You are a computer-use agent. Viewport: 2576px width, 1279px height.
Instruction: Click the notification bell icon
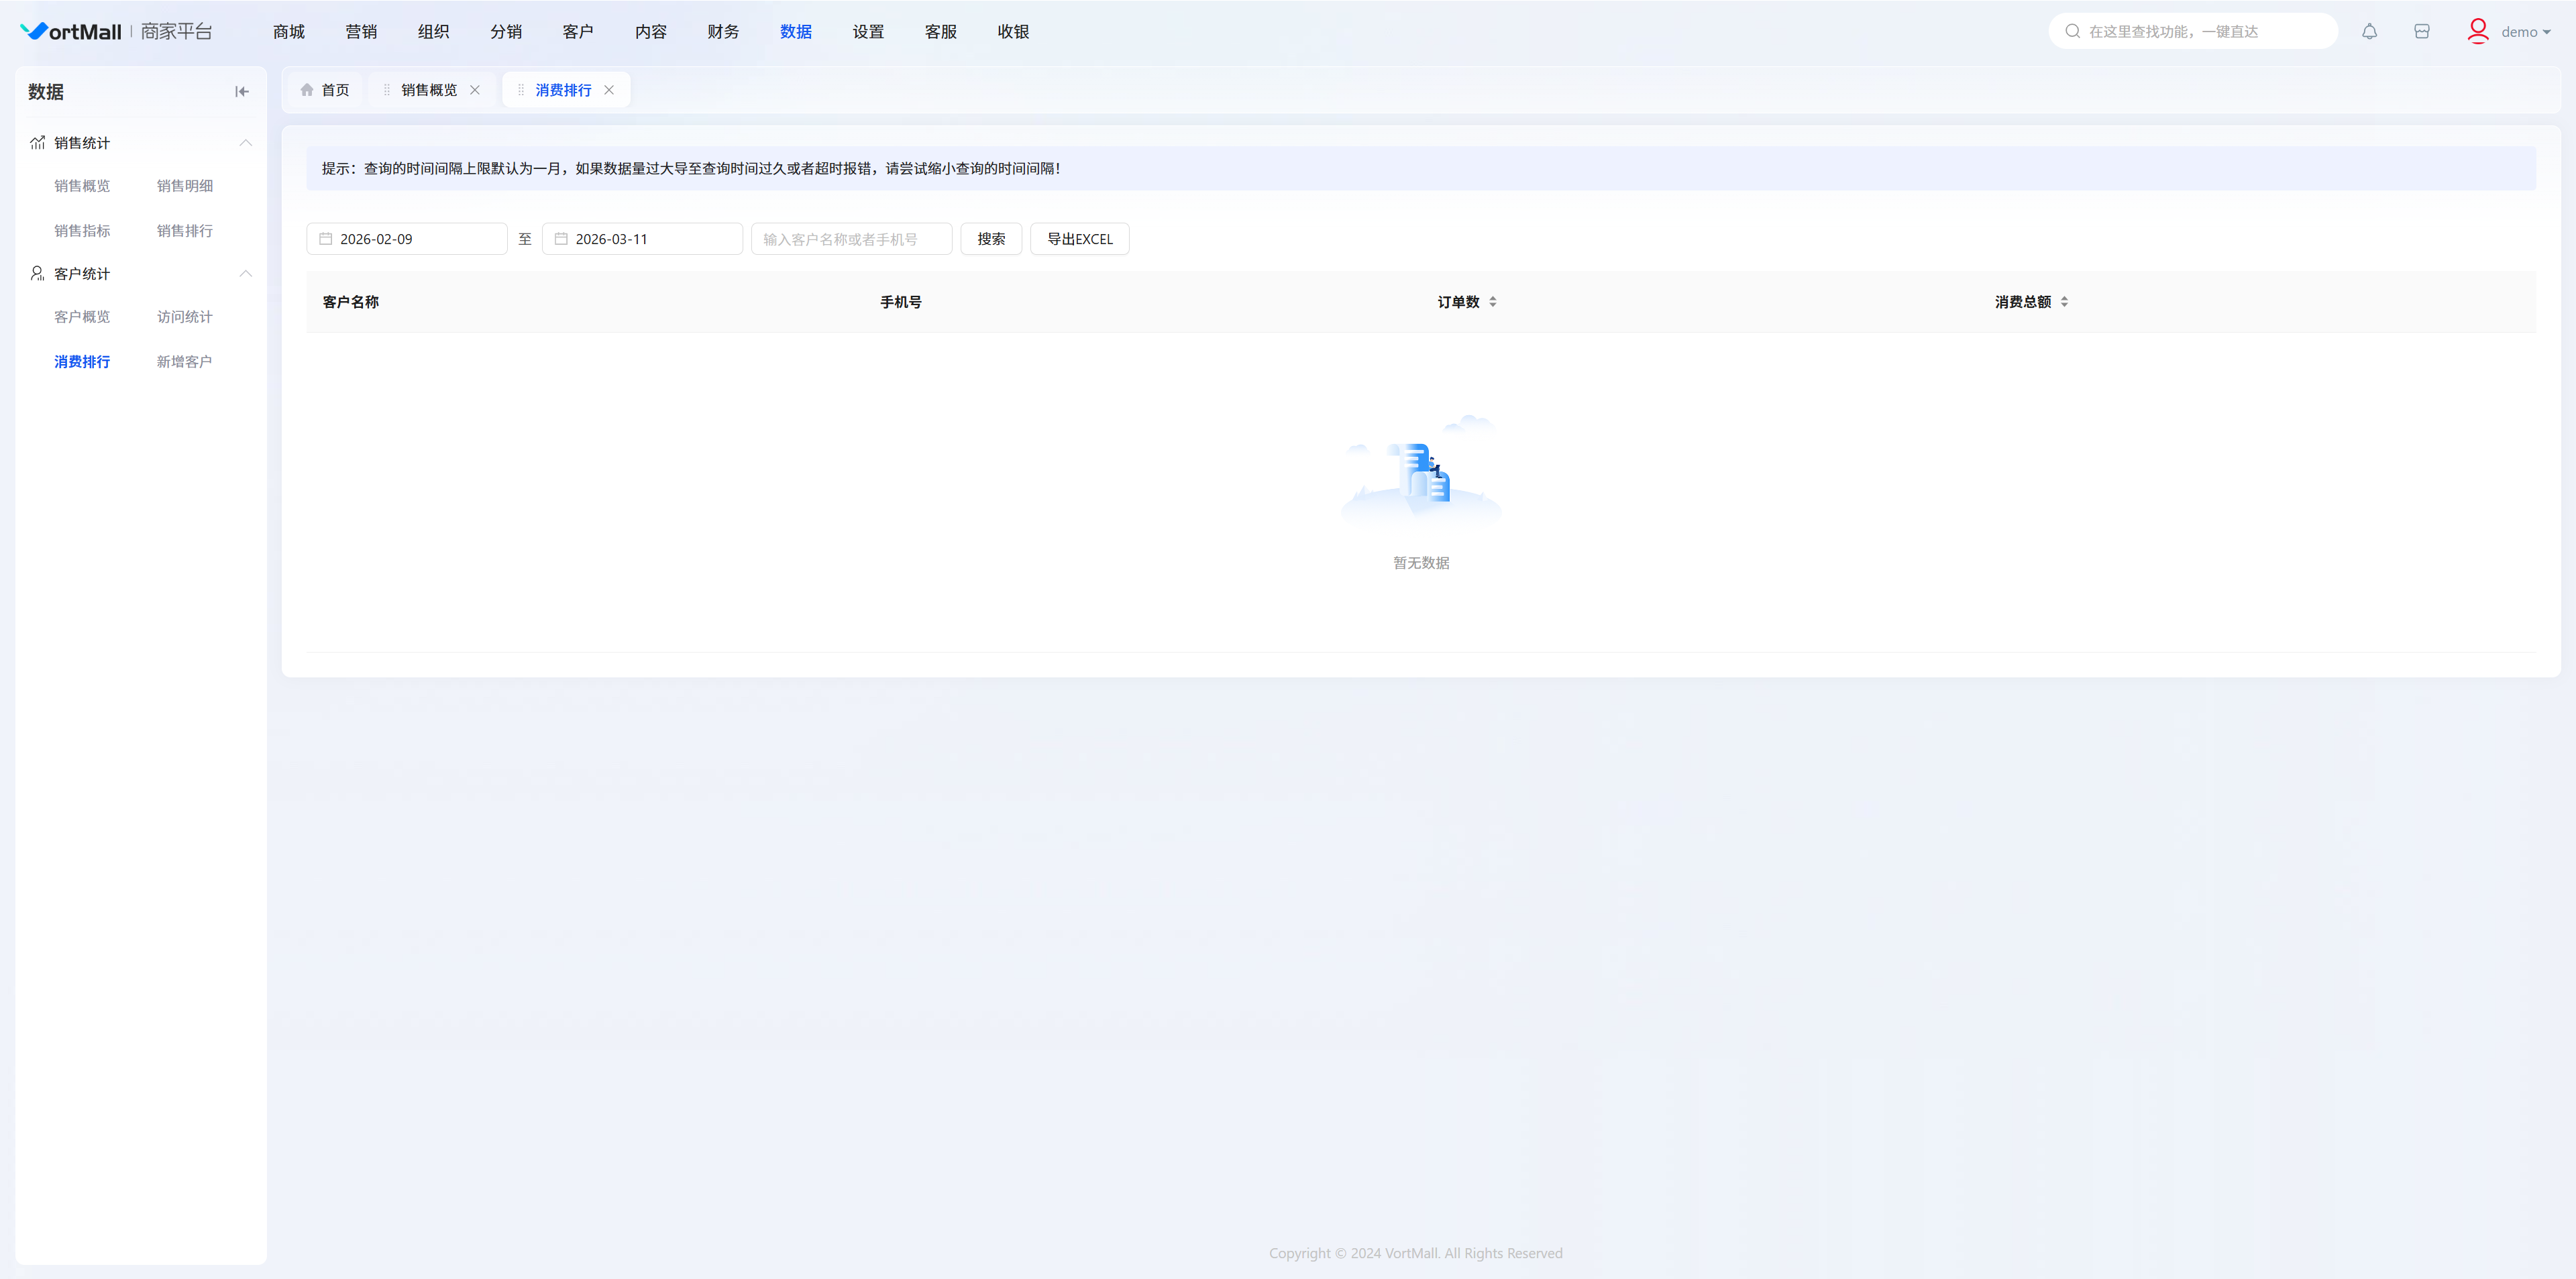[x=2369, y=31]
